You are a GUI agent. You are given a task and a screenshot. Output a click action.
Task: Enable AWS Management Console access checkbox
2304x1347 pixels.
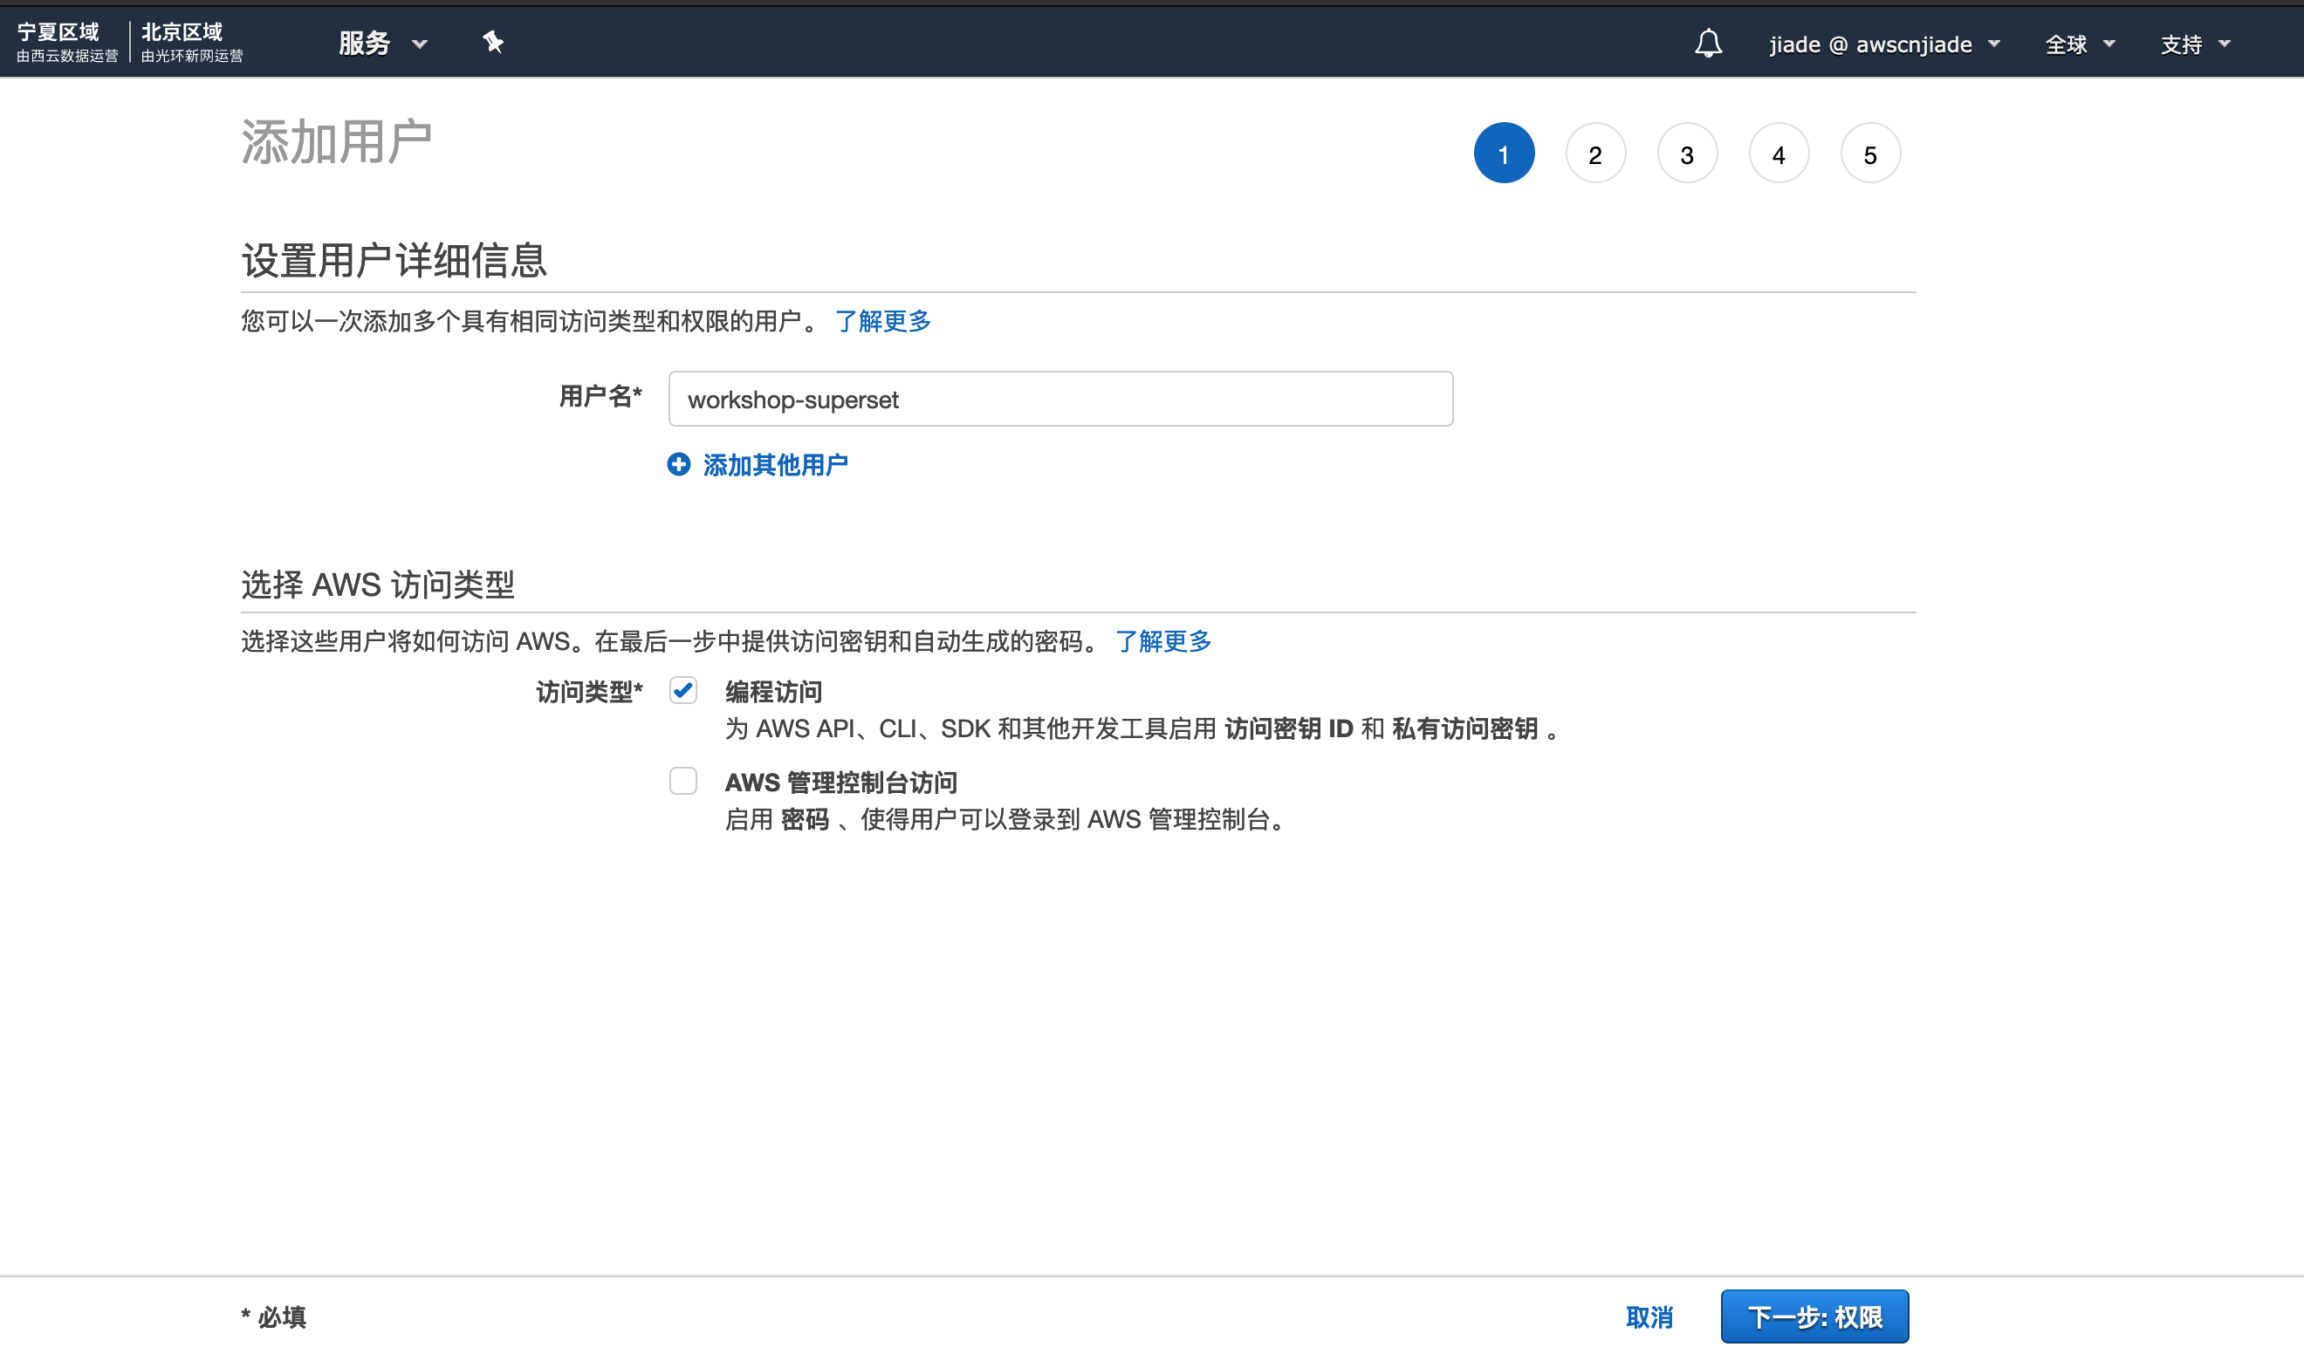coord(683,781)
